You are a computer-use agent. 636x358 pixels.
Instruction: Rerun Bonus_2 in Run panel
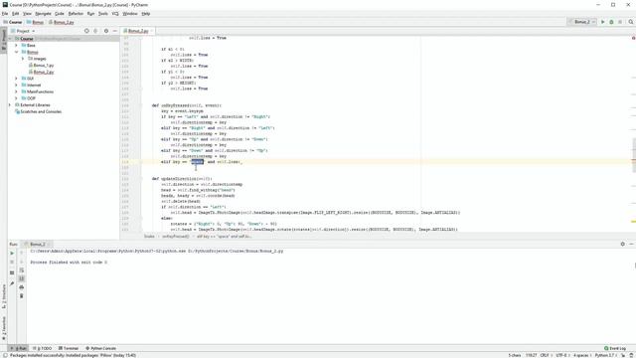coord(12,253)
